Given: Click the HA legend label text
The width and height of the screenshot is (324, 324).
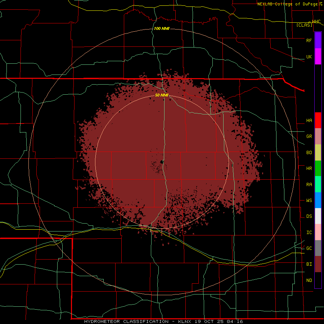Looking at the screenshot, I should click(309, 120).
